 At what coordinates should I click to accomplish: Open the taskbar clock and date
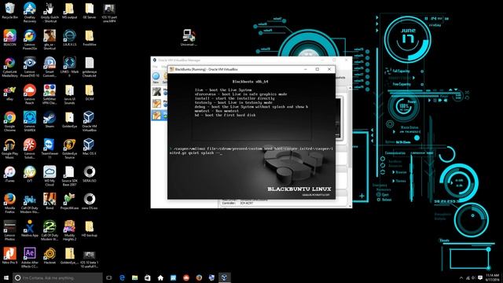(x=493, y=277)
